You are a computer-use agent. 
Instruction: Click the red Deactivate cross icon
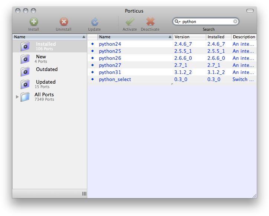(150, 22)
